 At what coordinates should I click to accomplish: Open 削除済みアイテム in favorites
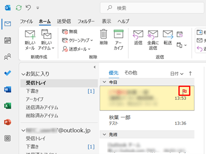point(59,115)
